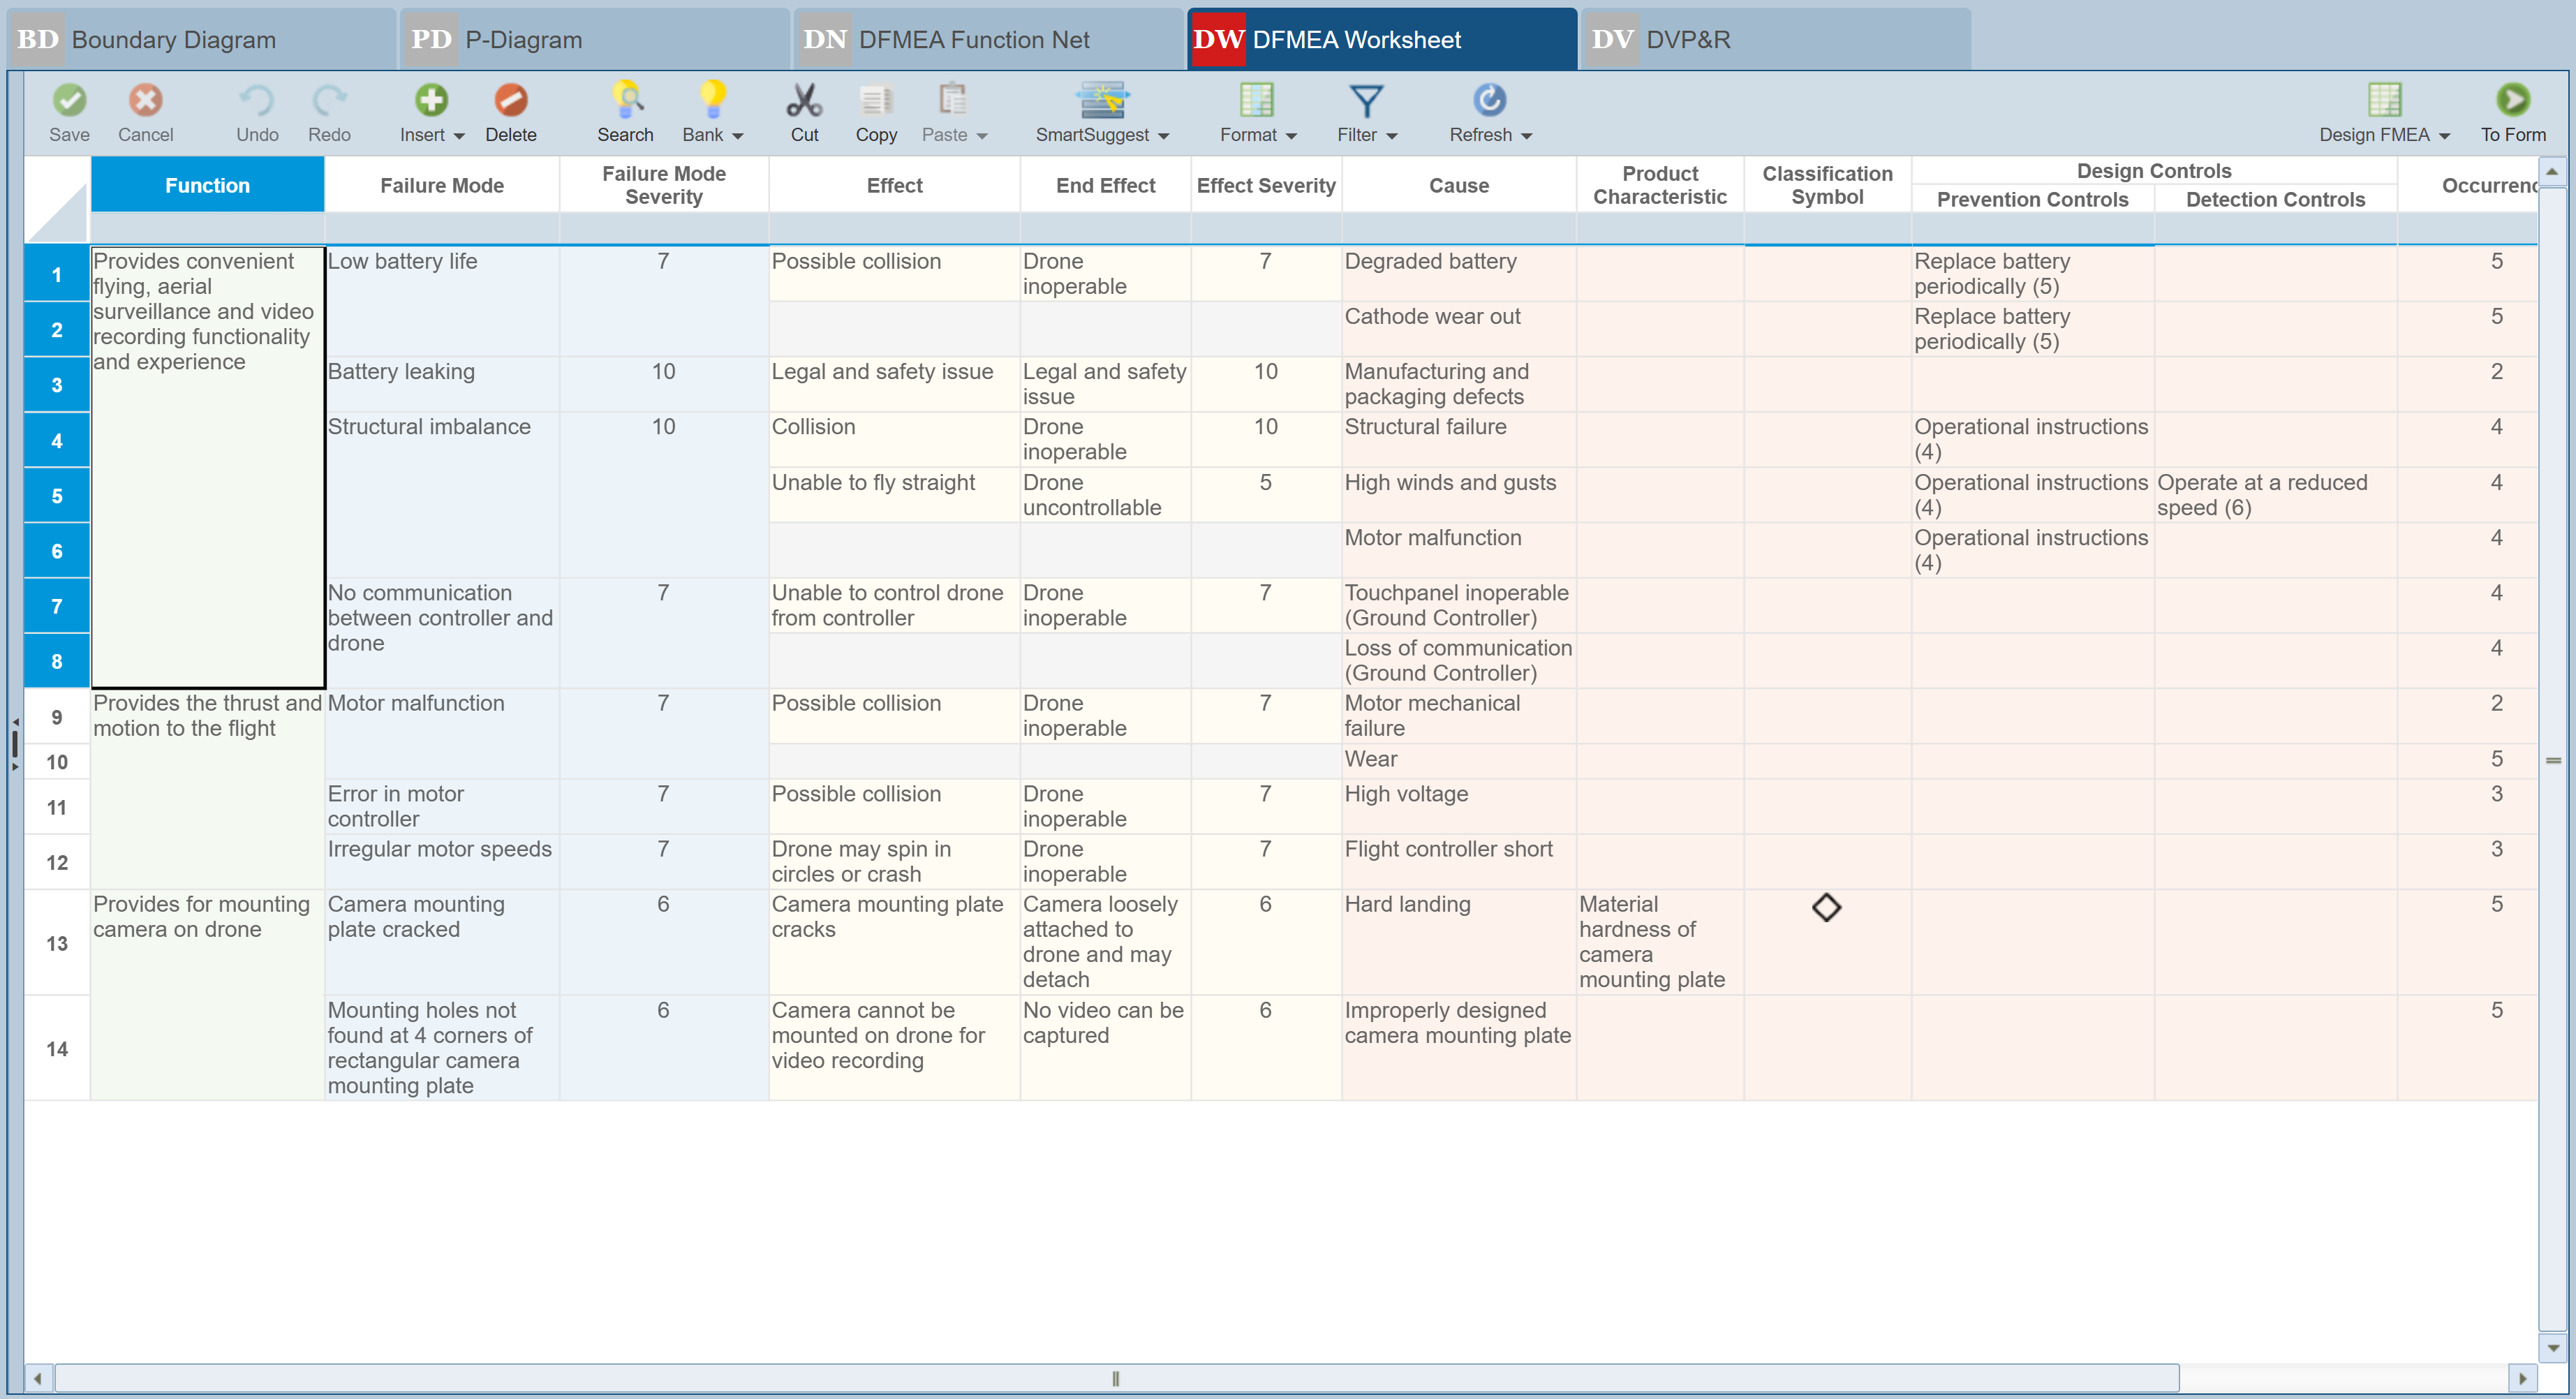Open the Search tool

pos(625,112)
